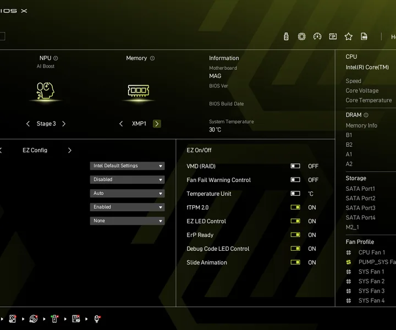Select the SATA Port1 entry
The width and height of the screenshot is (396, 330).
(x=360, y=189)
